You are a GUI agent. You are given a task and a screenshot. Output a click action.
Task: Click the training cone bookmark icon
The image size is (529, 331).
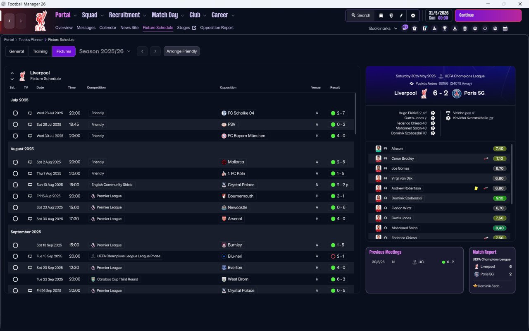tap(455, 29)
